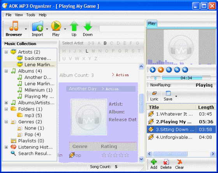Collapse the Albums (4) node
The height and width of the screenshot is (173, 218).
click(6, 71)
